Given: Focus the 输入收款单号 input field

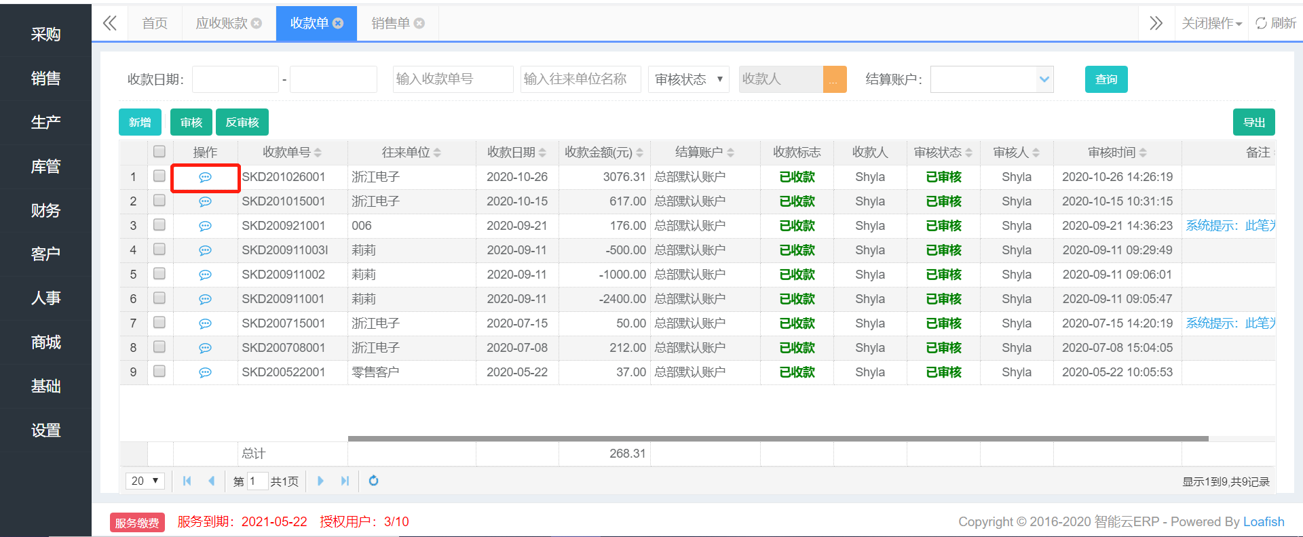Looking at the screenshot, I should 453,79.
